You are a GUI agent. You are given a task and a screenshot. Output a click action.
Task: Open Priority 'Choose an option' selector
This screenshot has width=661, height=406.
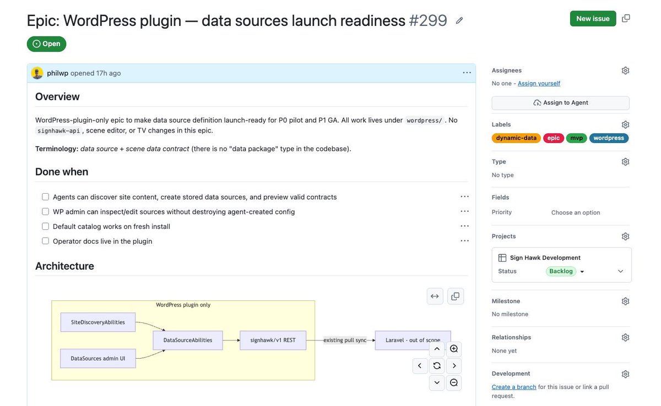[x=576, y=212]
